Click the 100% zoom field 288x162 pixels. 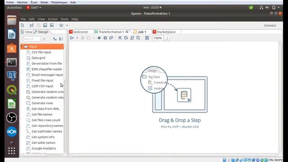[158, 38]
